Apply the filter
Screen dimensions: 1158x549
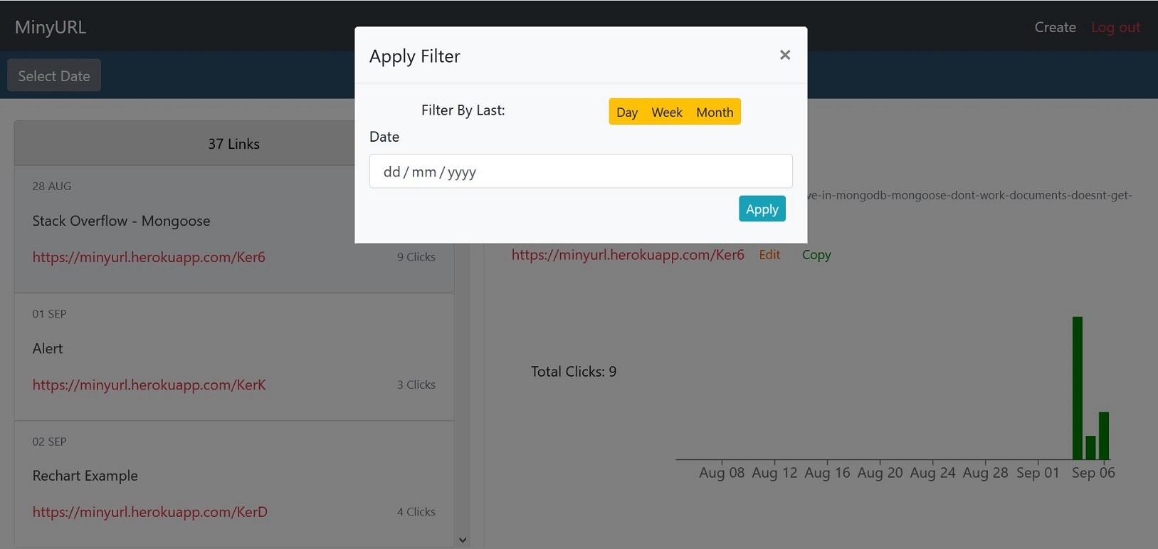(762, 209)
